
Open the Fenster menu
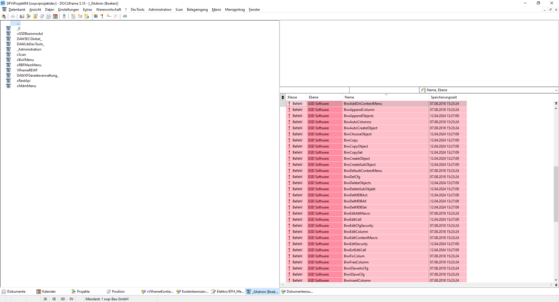[254, 10]
